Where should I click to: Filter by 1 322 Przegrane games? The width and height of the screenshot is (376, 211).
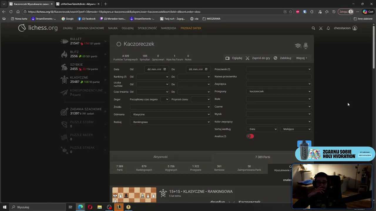point(196,168)
